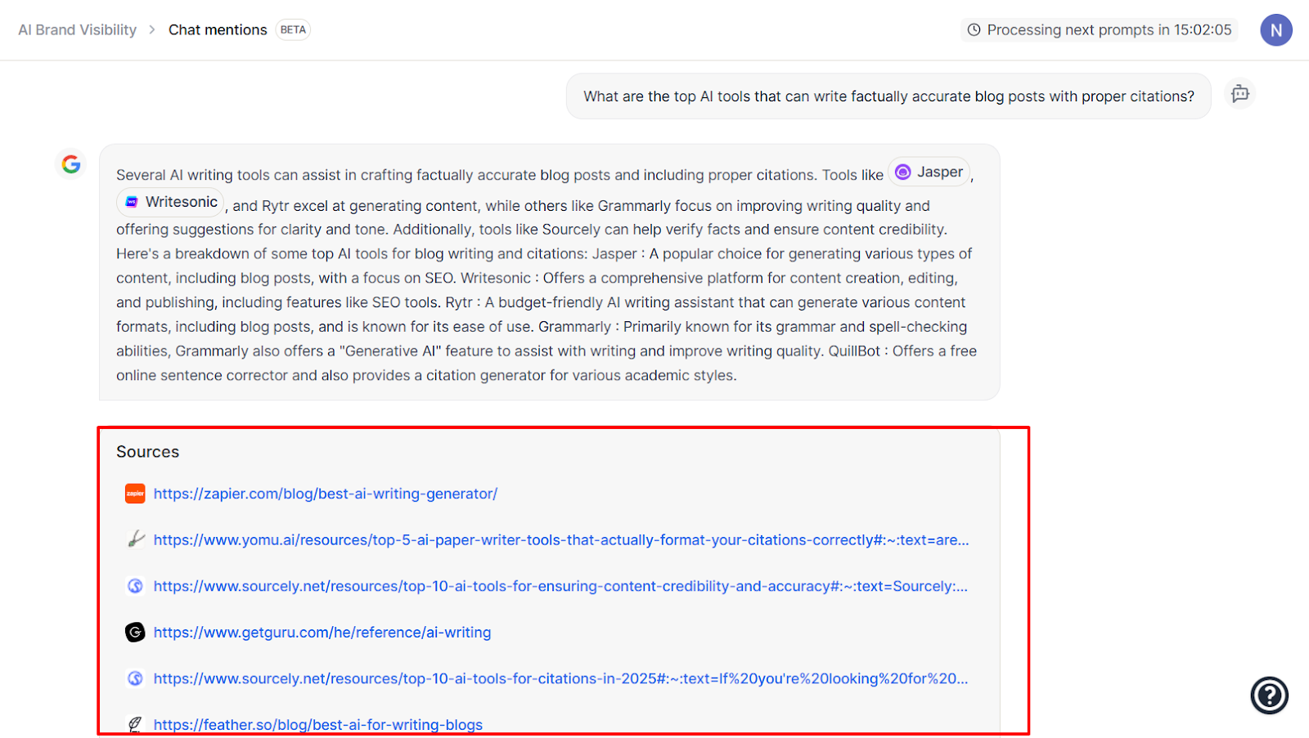Open the yomu.ai paper-writer-tools link
The height and width of the screenshot is (738, 1309).
561,540
